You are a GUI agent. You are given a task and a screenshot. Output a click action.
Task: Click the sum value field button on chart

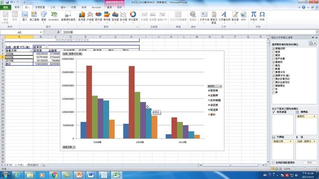click(72, 54)
